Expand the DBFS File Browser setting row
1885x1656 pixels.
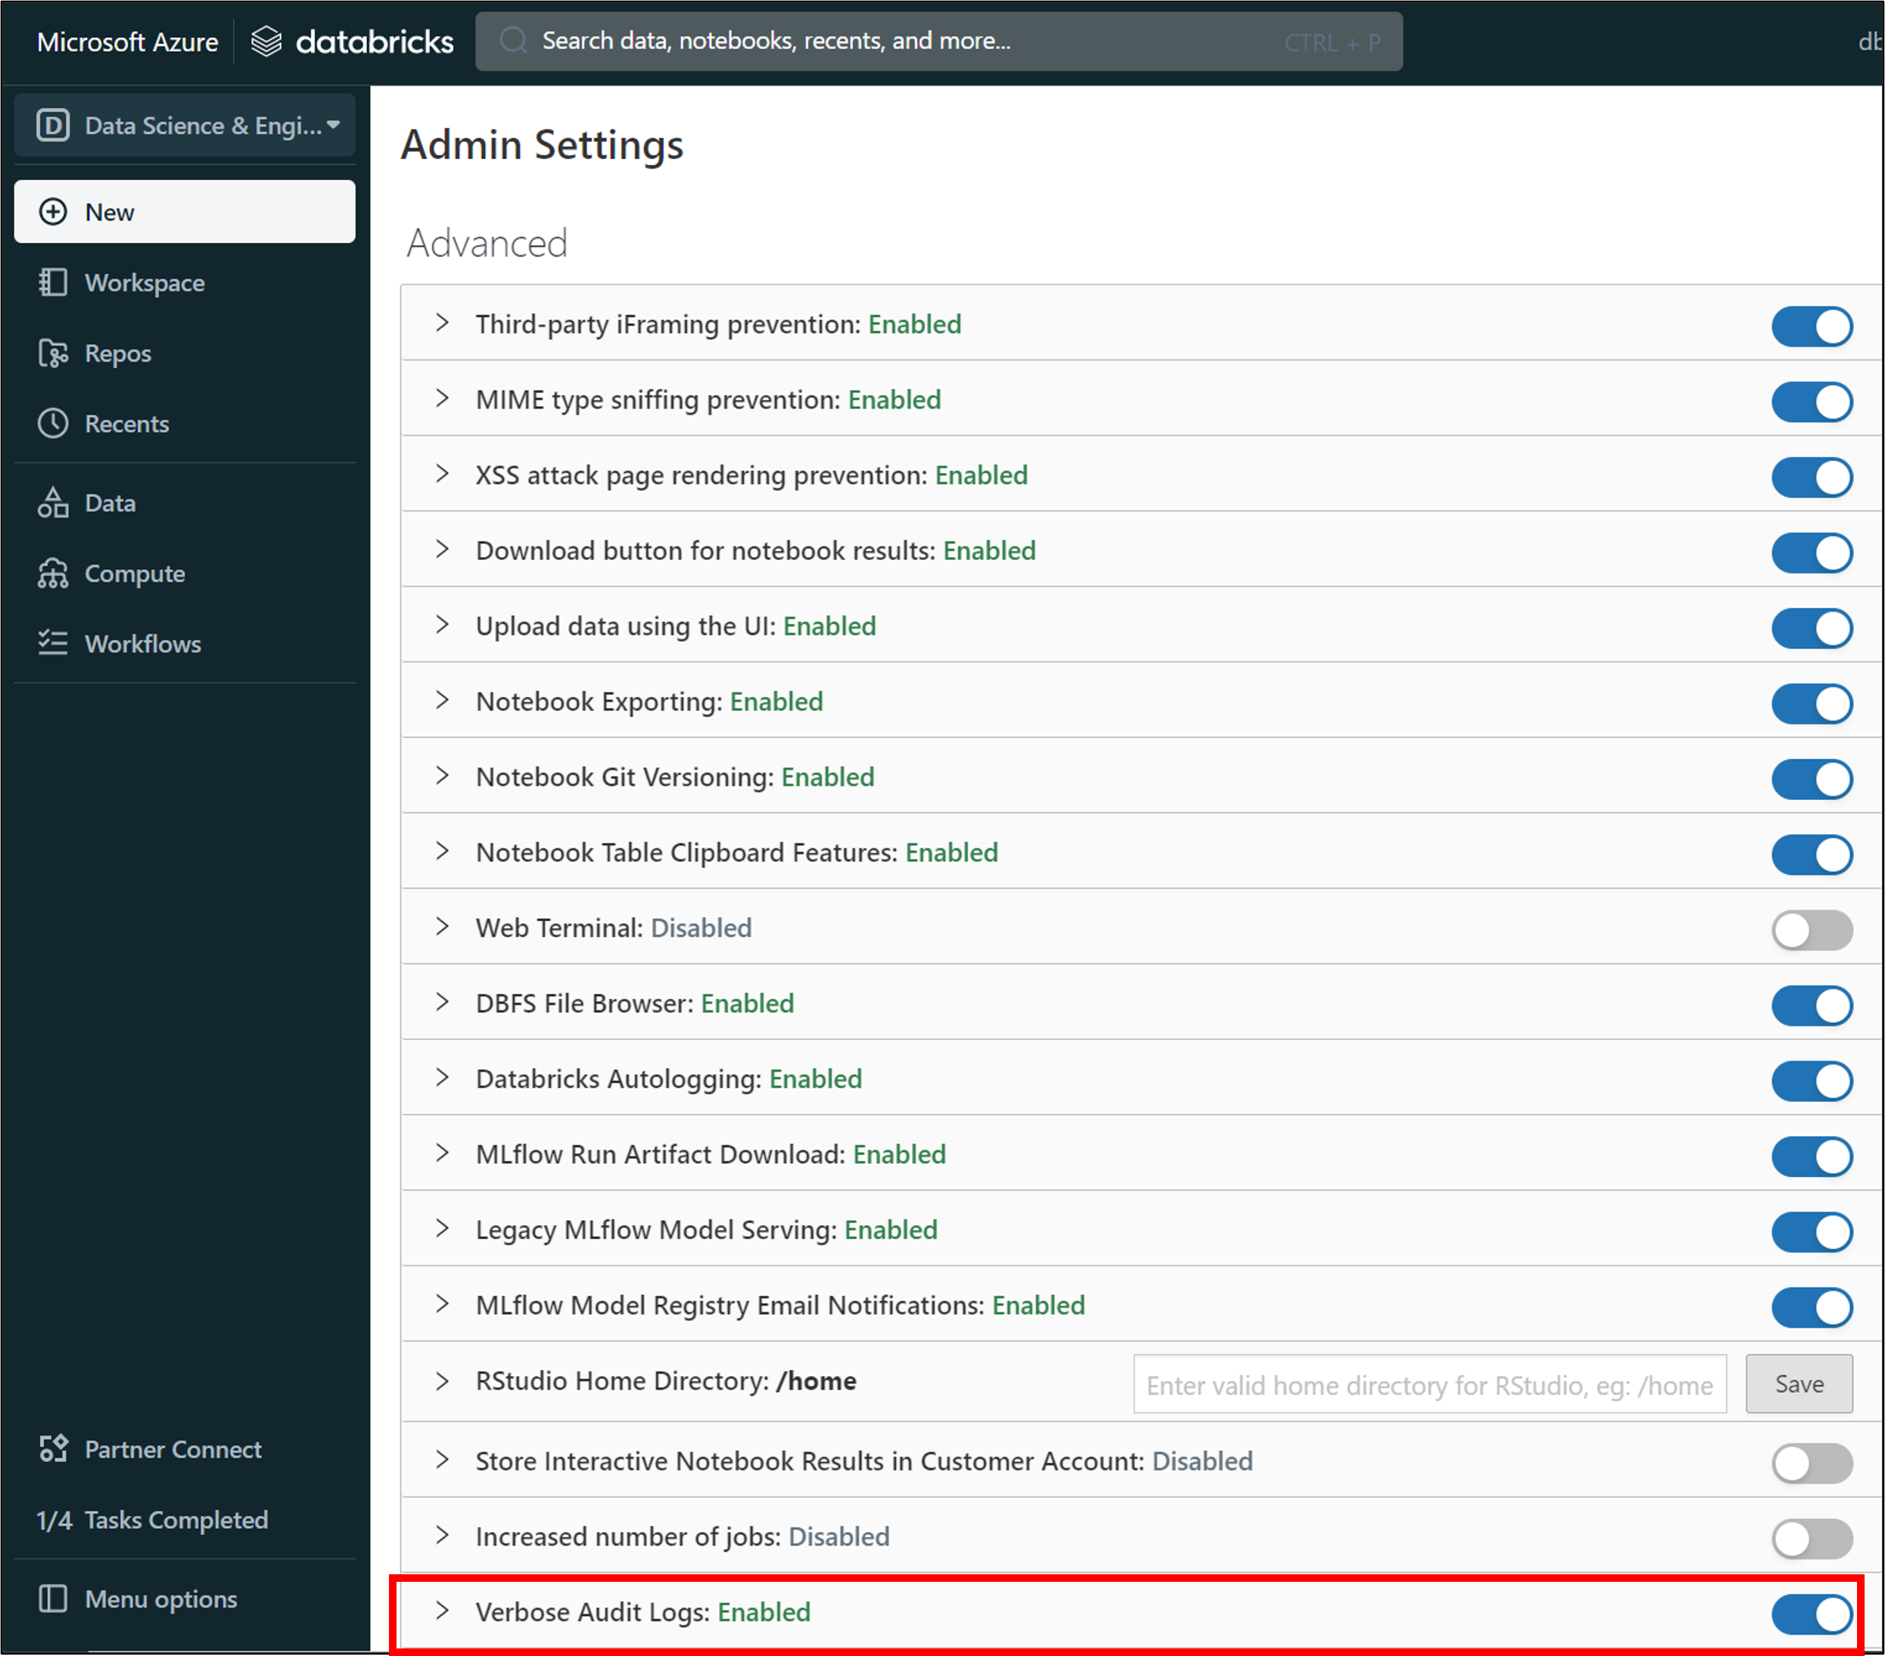443,1002
